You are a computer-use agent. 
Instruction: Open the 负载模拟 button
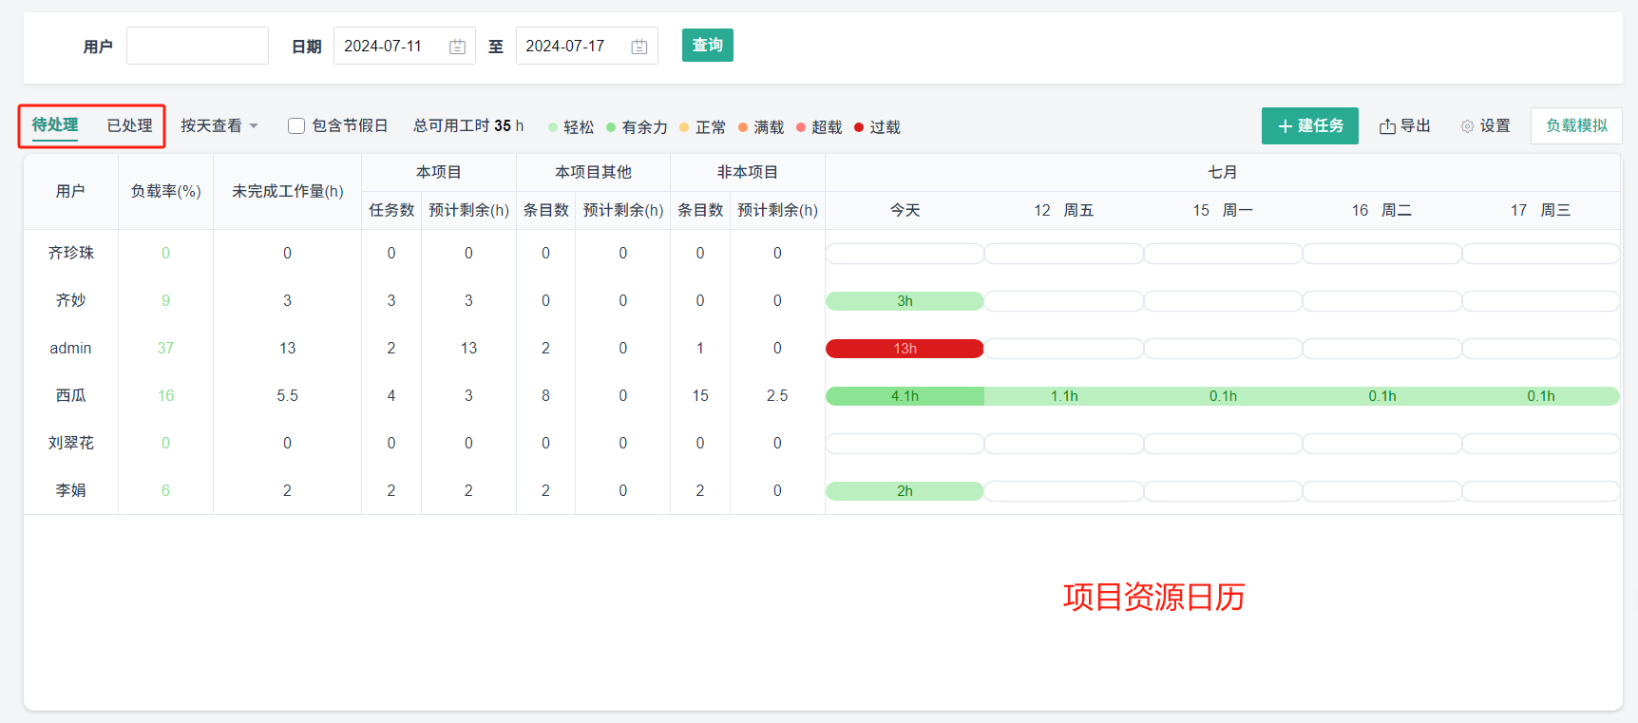1576,125
